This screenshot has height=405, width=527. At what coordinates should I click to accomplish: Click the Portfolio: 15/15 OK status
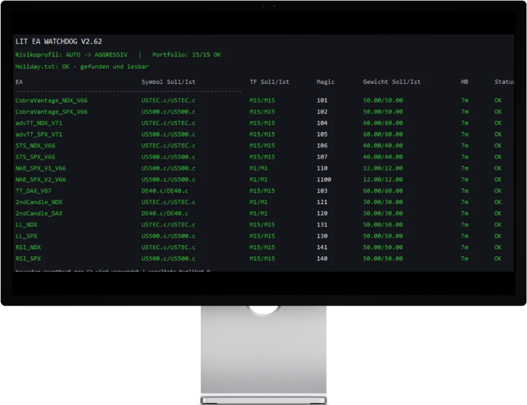point(187,55)
